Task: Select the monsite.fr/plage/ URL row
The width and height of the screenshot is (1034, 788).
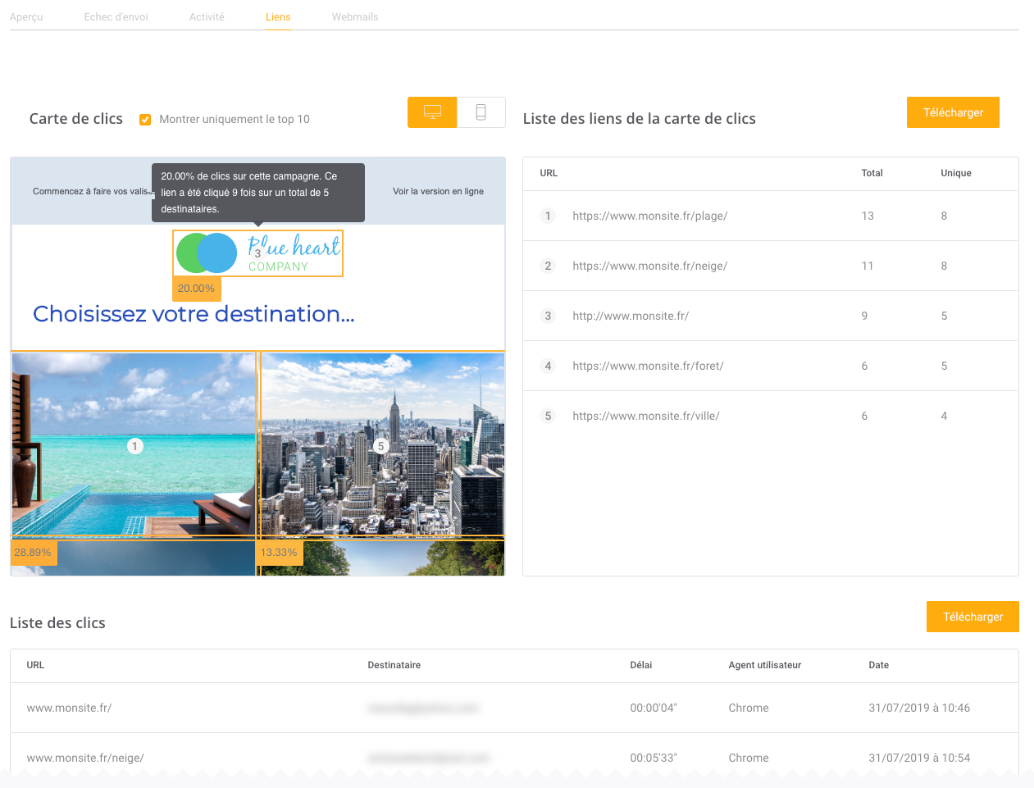Action: coord(649,216)
